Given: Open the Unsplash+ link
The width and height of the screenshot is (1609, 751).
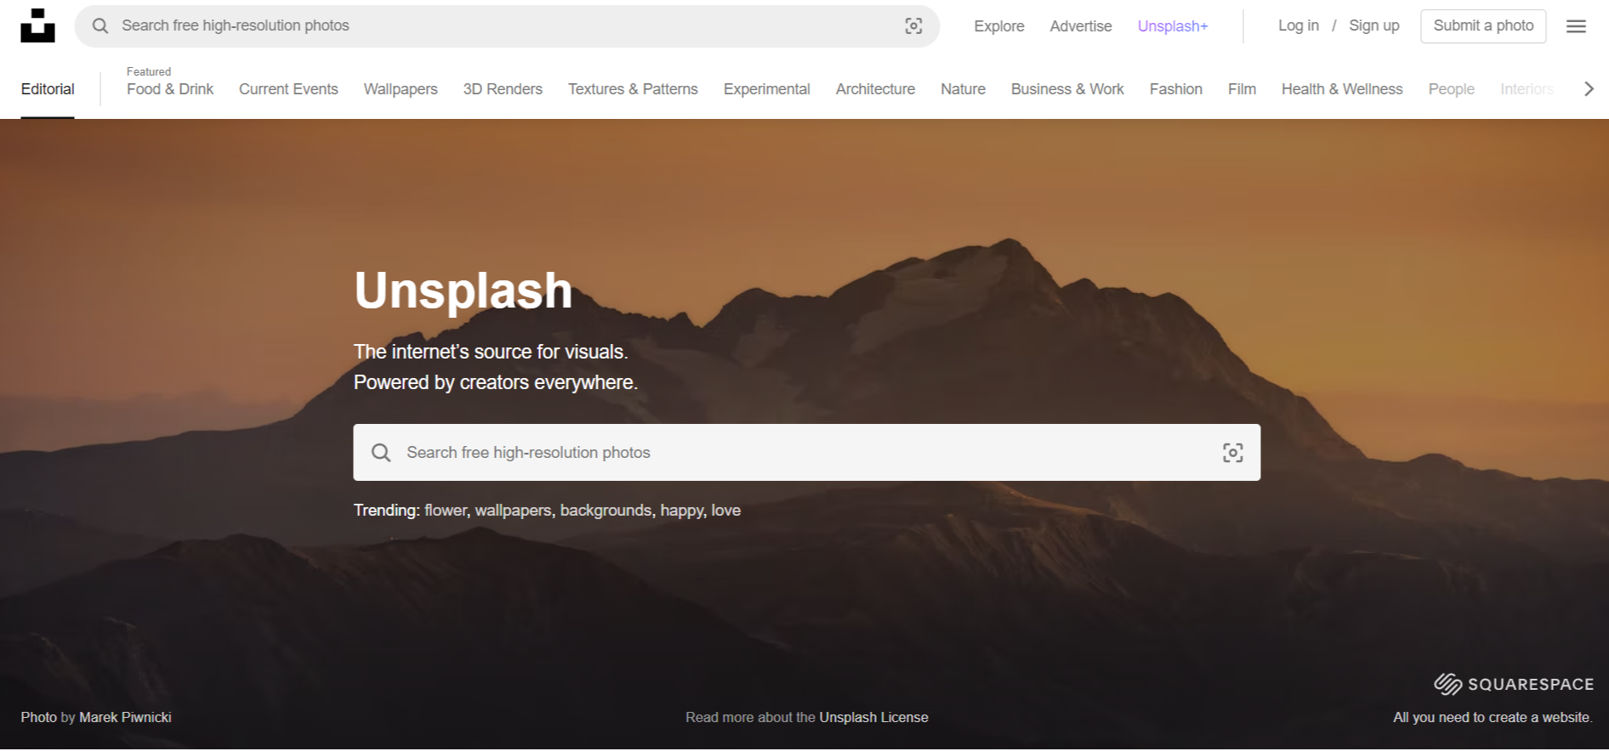Looking at the screenshot, I should [x=1173, y=26].
